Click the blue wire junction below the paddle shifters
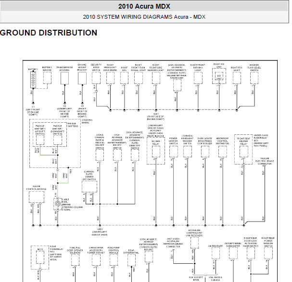 tap(58, 155)
